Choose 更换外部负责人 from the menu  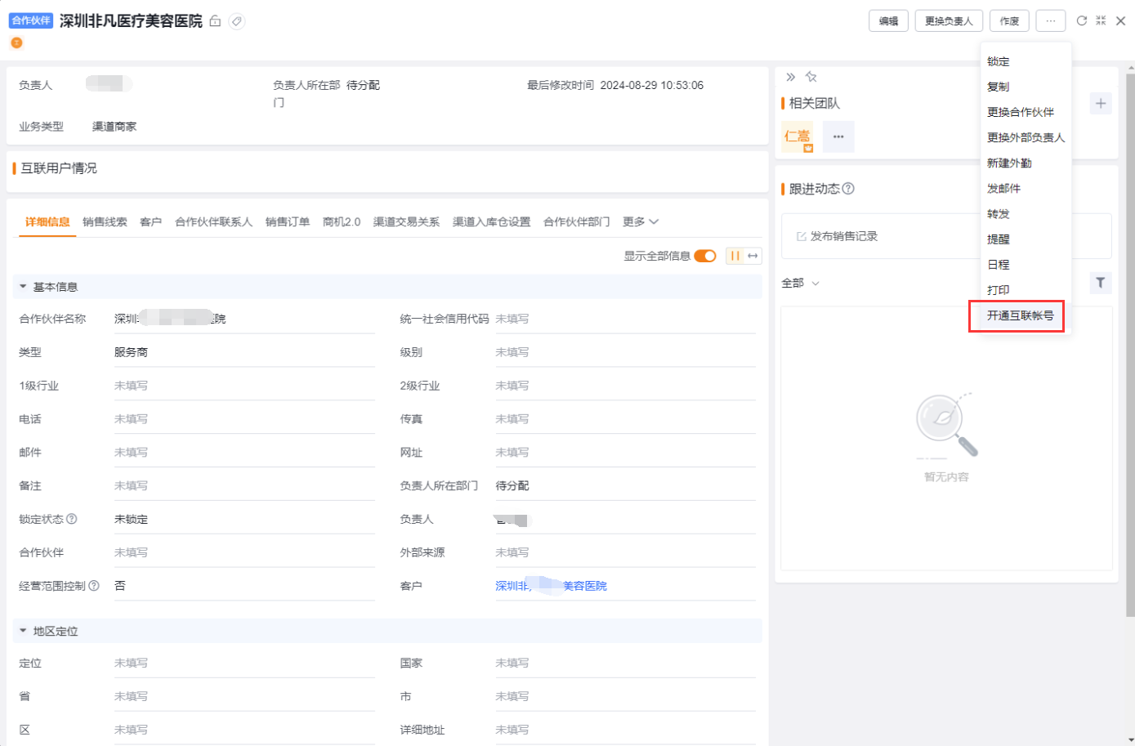point(1026,137)
